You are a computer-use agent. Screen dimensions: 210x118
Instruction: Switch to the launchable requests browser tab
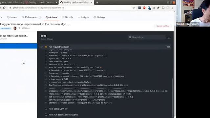tap(11, 2)
